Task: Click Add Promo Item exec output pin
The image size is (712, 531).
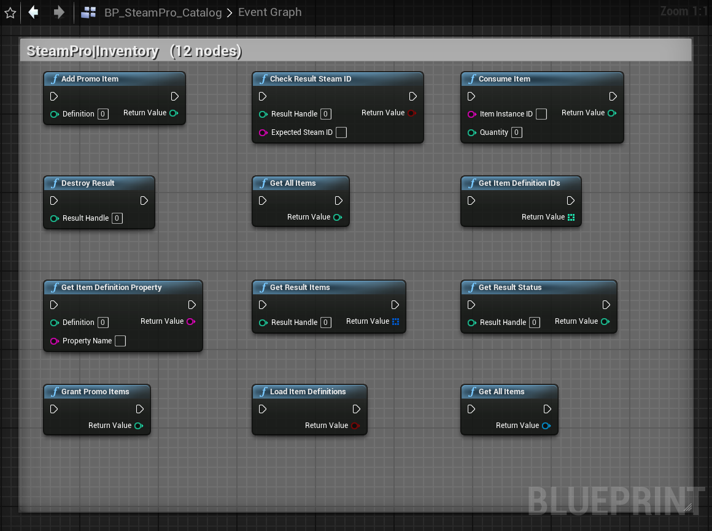Action: pos(175,96)
